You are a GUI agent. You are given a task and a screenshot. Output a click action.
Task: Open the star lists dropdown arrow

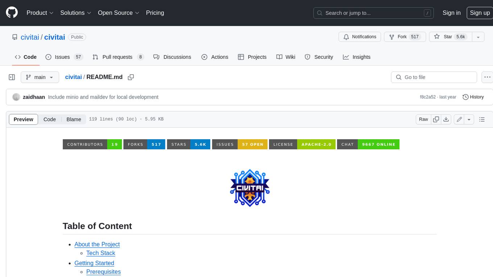[478, 37]
